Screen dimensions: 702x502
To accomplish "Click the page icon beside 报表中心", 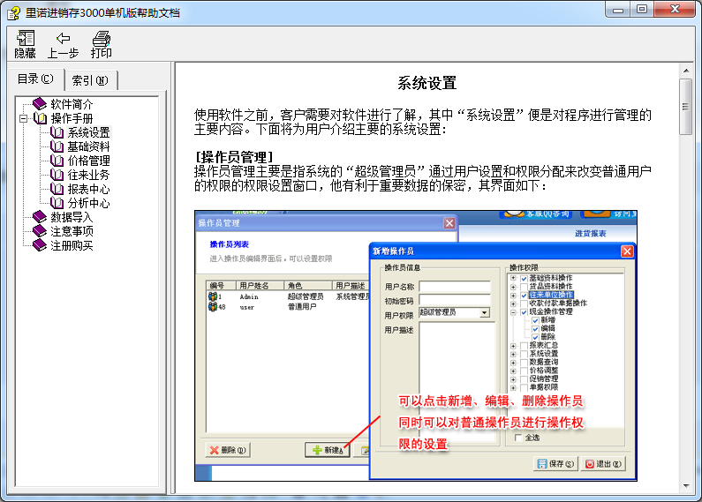I will coord(57,189).
